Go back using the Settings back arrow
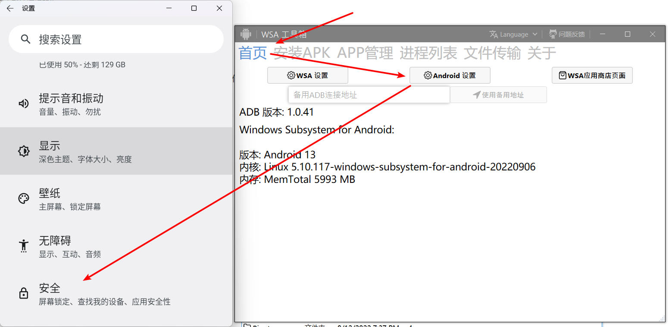This screenshot has height=327, width=672. [10, 8]
